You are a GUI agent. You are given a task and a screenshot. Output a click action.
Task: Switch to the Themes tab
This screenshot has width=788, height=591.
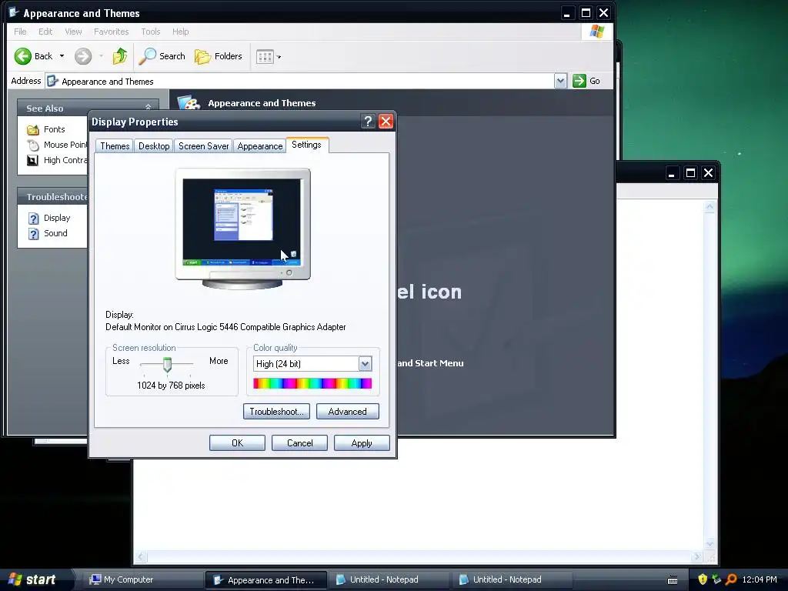[115, 145]
